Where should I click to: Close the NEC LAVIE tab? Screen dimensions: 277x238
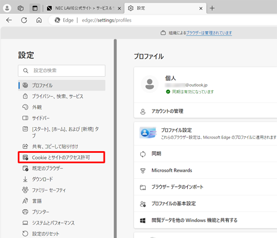pyautogui.click(x=120, y=8)
